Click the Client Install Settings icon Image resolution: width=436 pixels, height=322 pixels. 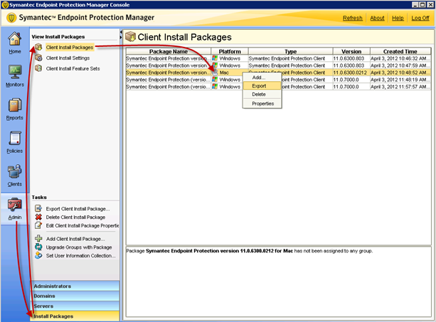click(x=38, y=58)
